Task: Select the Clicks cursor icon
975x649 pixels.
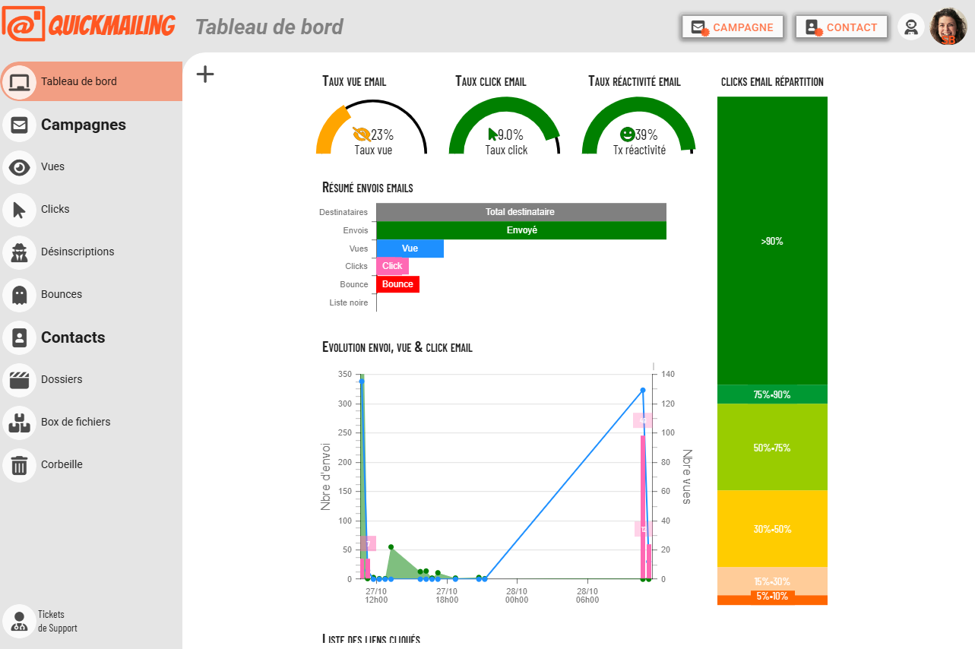Action: (20, 210)
